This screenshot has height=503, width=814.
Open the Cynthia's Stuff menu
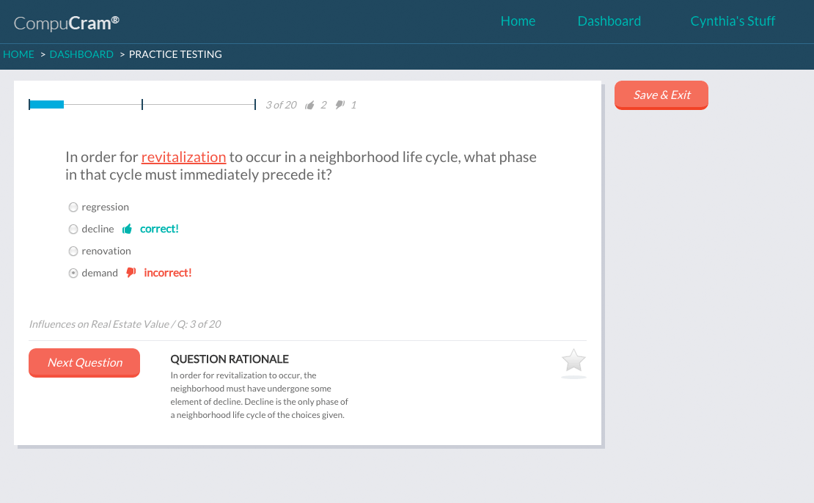(732, 21)
